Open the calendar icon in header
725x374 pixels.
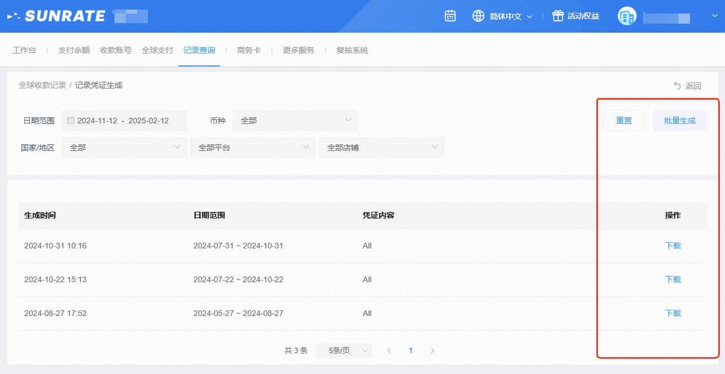450,16
